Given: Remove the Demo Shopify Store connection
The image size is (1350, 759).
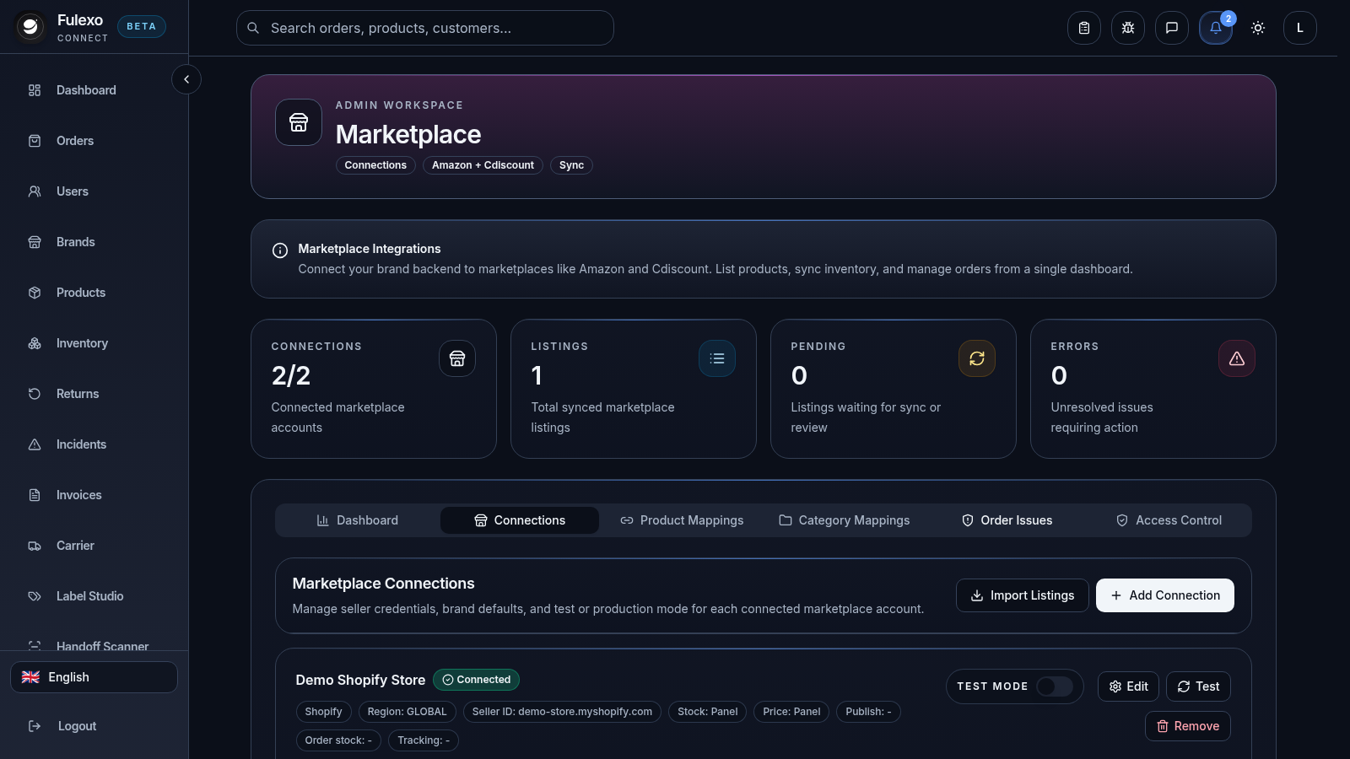Looking at the screenshot, I should point(1188,726).
